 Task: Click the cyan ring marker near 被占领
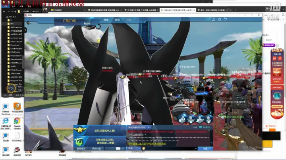coord(98,27)
